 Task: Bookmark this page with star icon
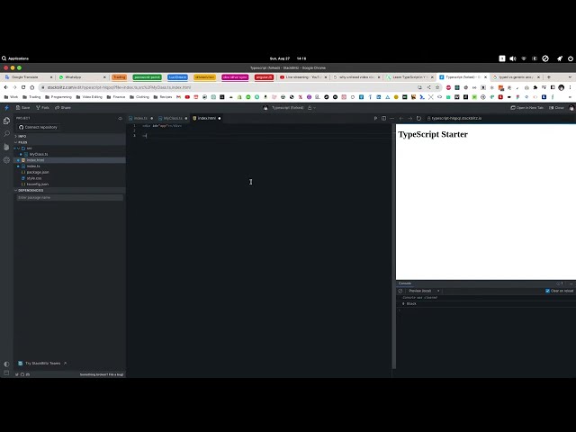pos(437,87)
